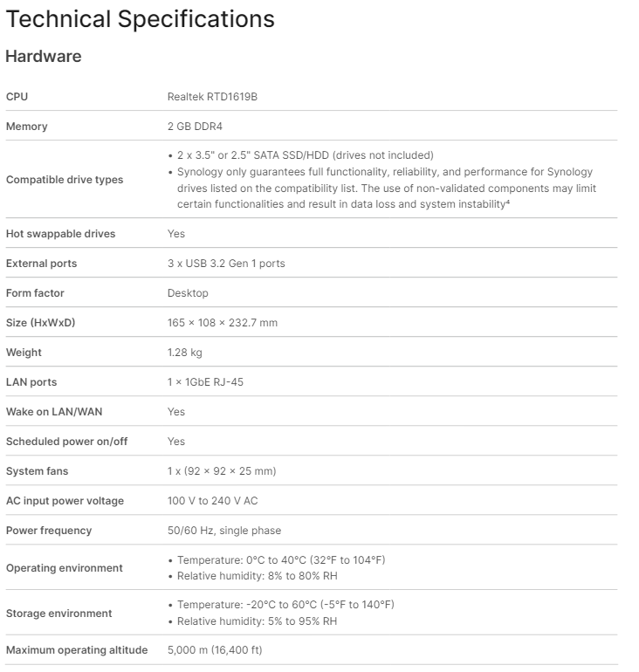The width and height of the screenshot is (639, 672).
Task: Click the Hot swappable drives label
Action: coord(60,234)
